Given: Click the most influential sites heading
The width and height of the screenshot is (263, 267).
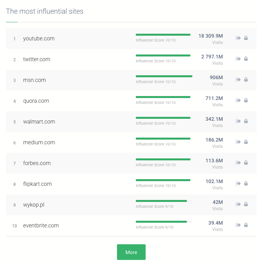Looking at the screenshot, I should pyautogui.click(x=45, y=11).
